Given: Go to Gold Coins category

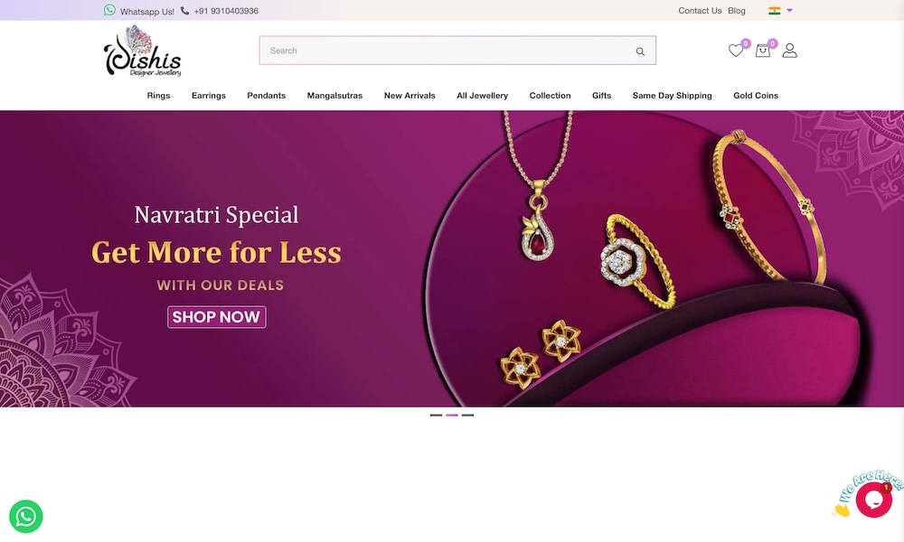Looking at the screenshot, I should coord(756,96).
